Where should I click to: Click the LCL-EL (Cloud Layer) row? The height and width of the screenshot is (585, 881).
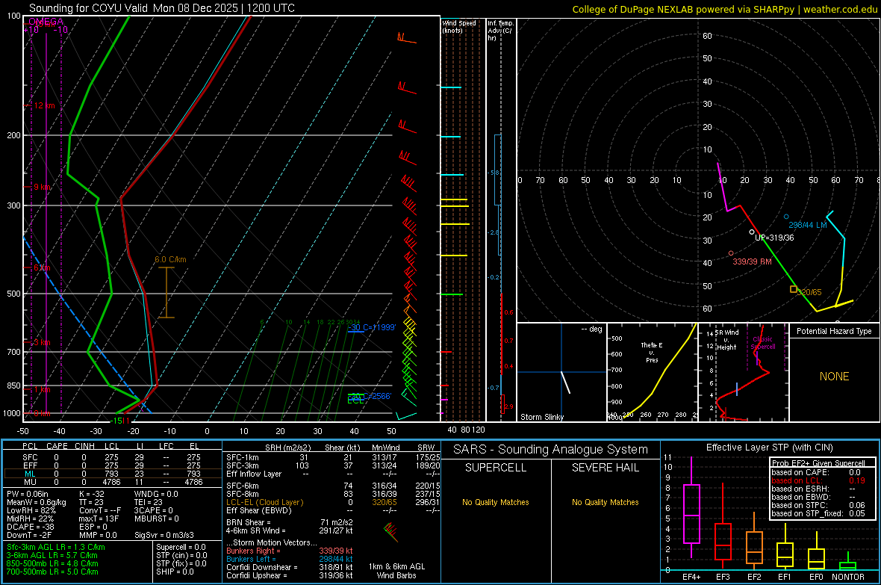[x=333, y=502]
